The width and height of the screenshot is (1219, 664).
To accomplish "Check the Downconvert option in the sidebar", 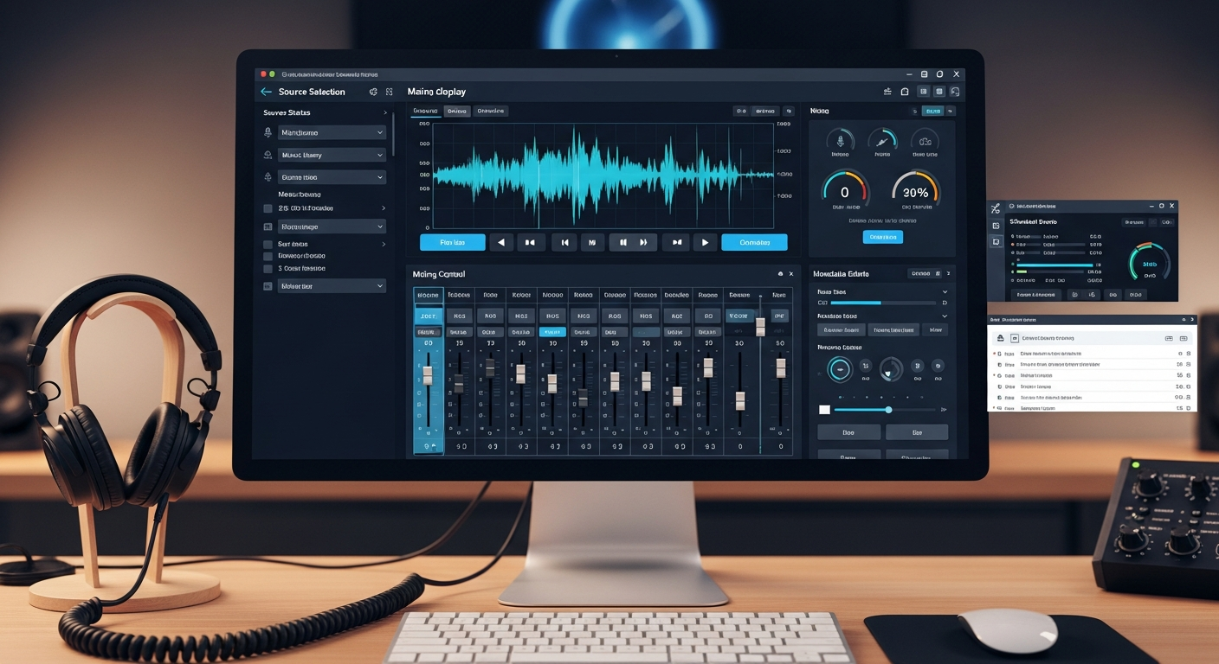I will click(268, 256).
